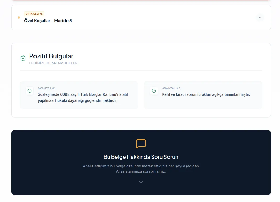280x202 pixels.
Task: Select the Kefil ve kiracı sorumlulukları text
Action: 206,94
